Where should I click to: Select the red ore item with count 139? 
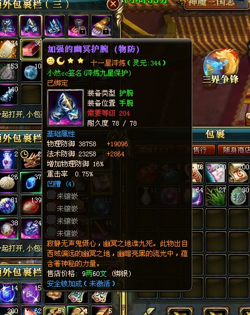[31, 205]
